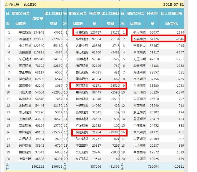This screenshot has height=172, width=197.
Task: Click short position value 51317
Action: (x=154, y=52)
